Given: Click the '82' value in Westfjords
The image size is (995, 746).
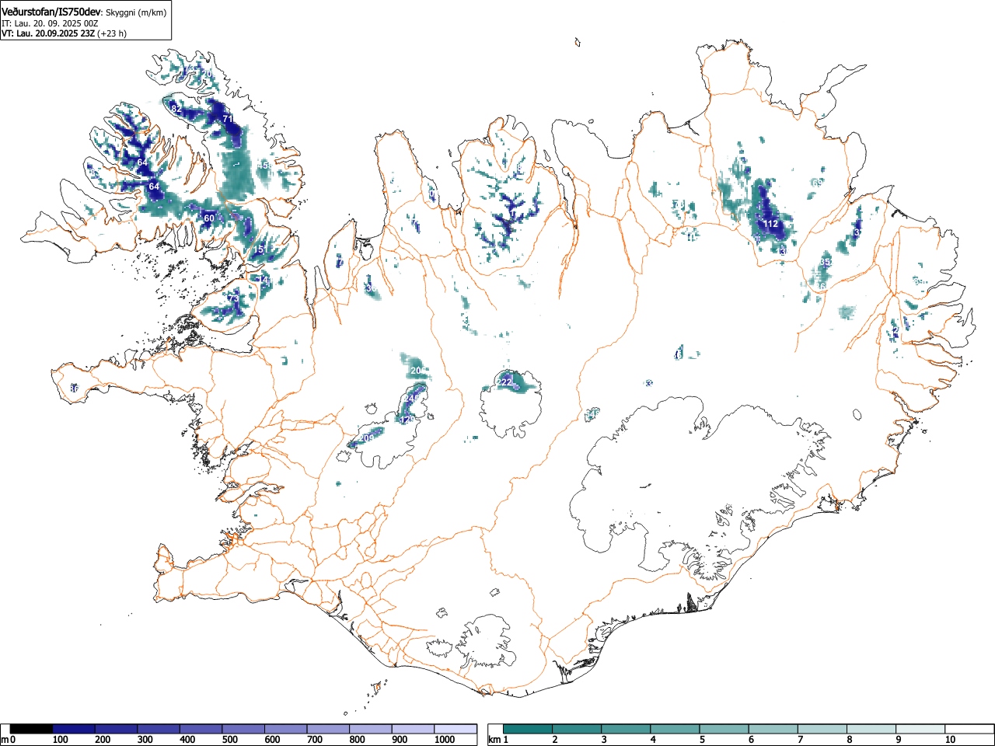Looking at the screenshot, I should click(x=176, y=110).
